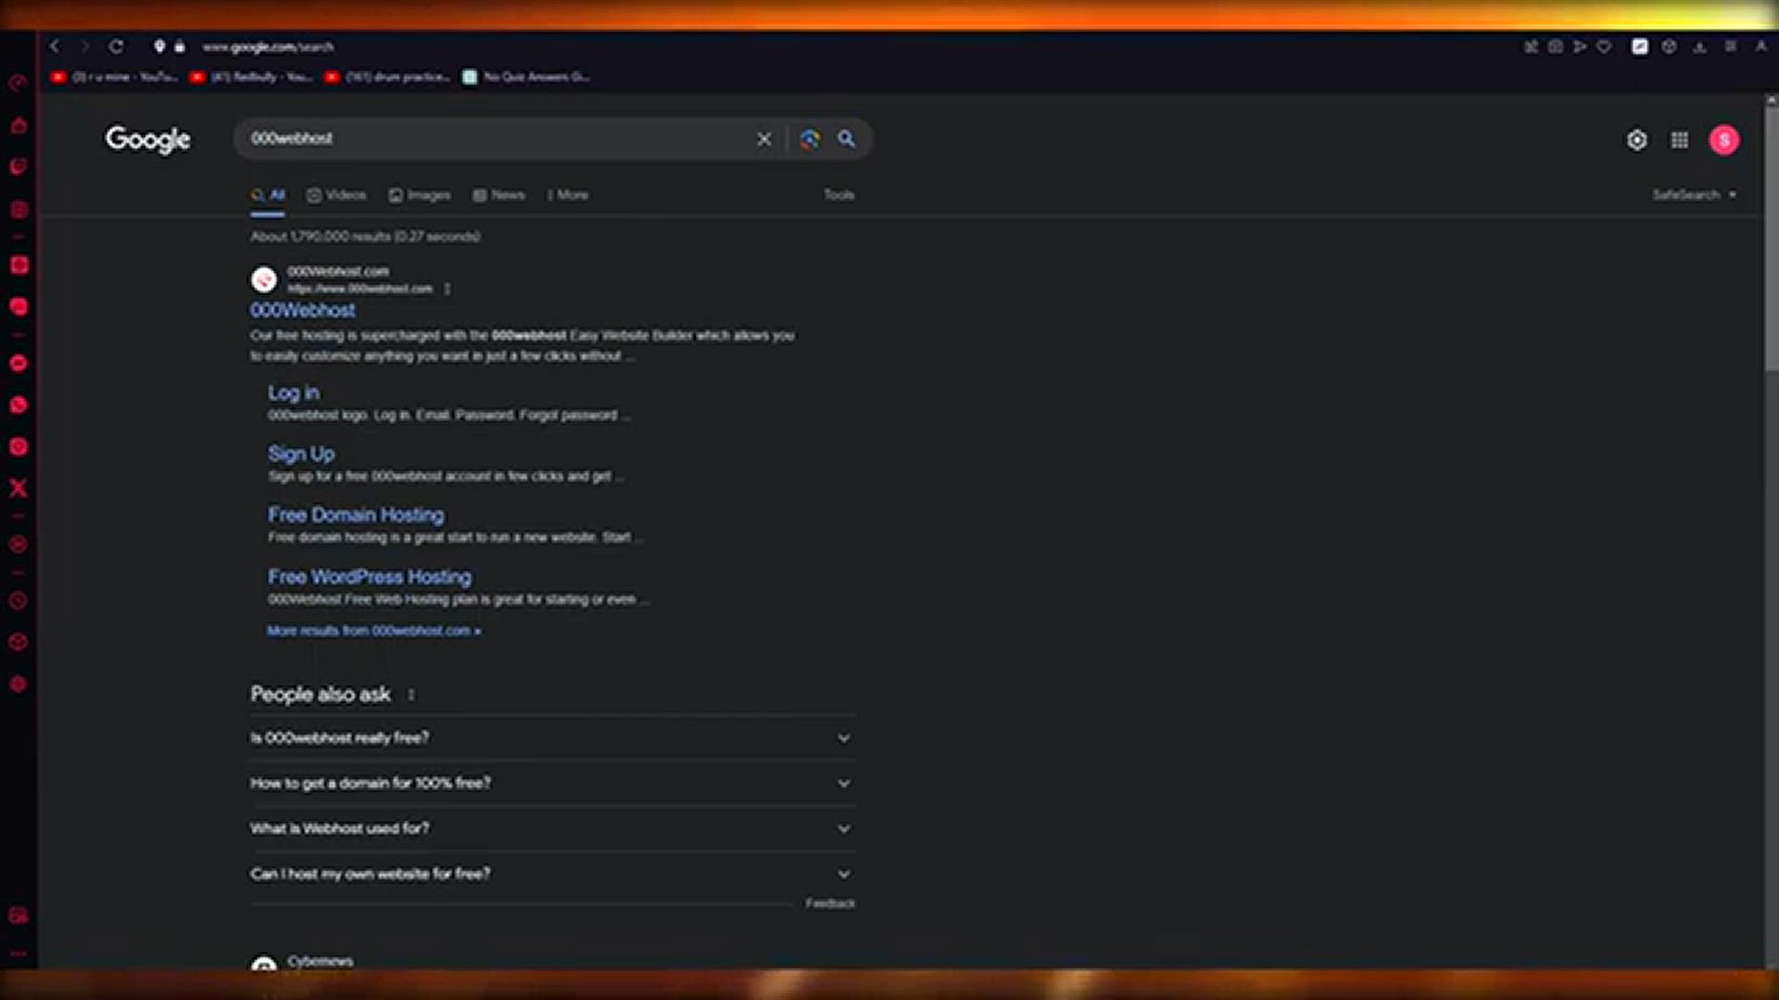Expand 'What is Webhost used for?' question

(552, 829)
